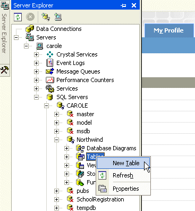Expand the msdb database node
Screen dimensions: 195x211
56,131
